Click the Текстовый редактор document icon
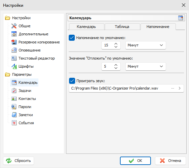This screenshot has height=168, width=189. [x=14, y=58]
